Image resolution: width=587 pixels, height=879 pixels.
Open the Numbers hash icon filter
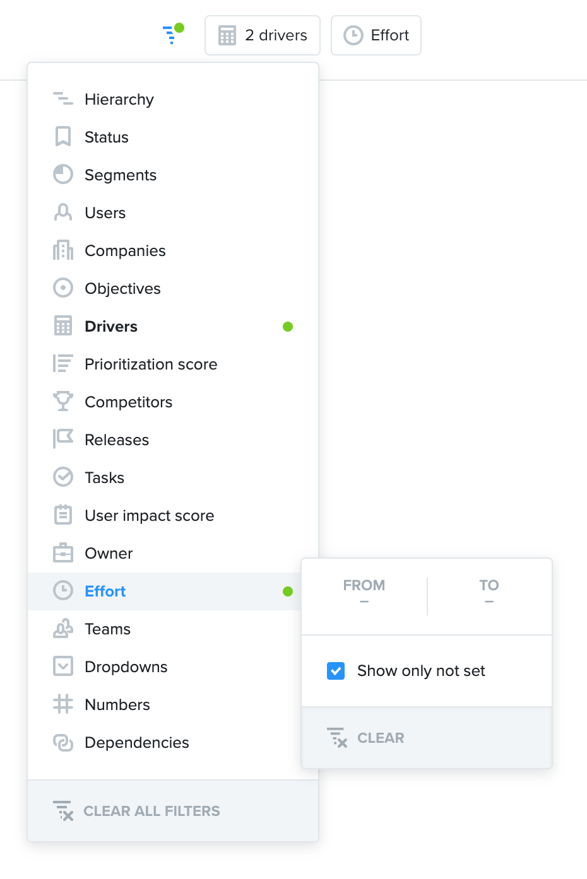[63, 704]
